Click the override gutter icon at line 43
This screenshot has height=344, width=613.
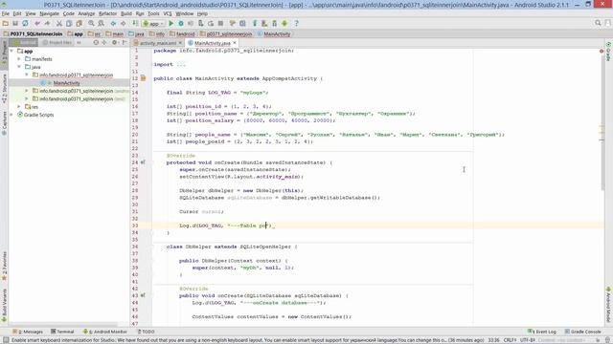143,295
